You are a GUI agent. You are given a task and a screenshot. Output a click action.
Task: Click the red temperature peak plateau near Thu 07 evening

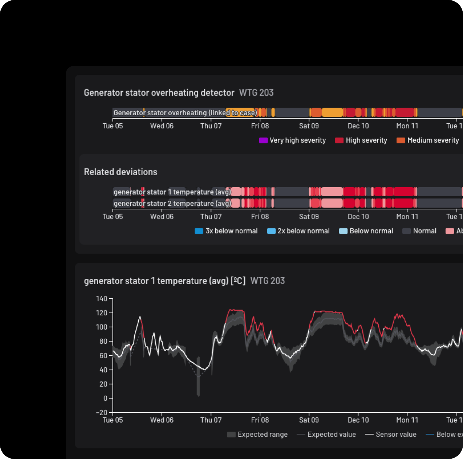click(236, 311)
